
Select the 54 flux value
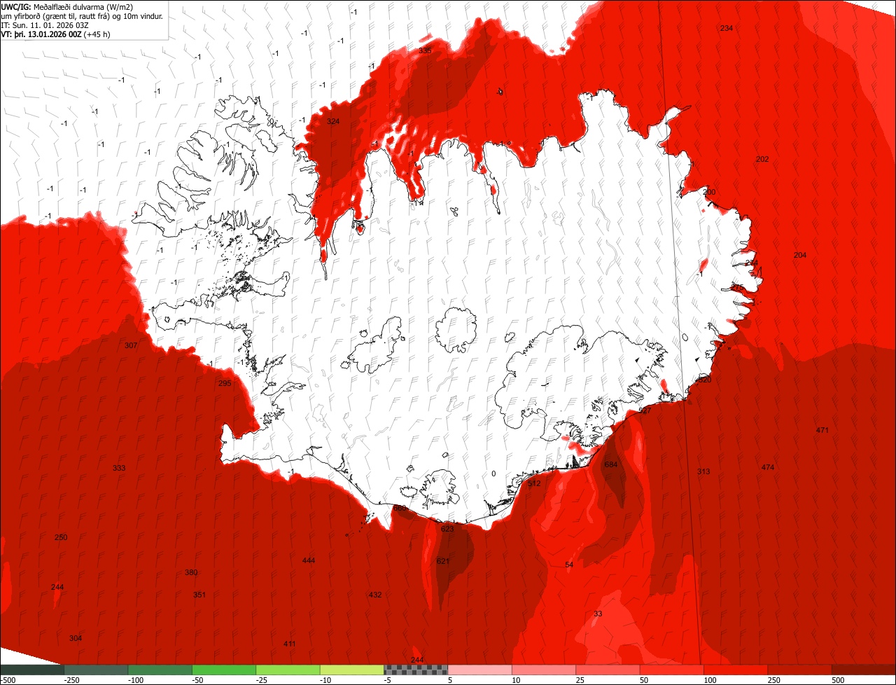click(x=569, y=565)
